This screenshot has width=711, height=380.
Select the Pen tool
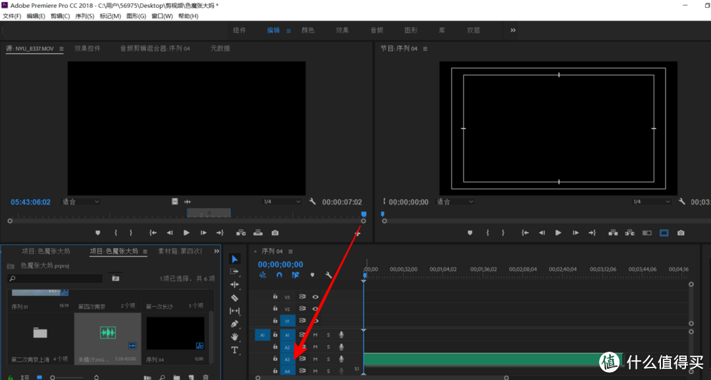234,324
